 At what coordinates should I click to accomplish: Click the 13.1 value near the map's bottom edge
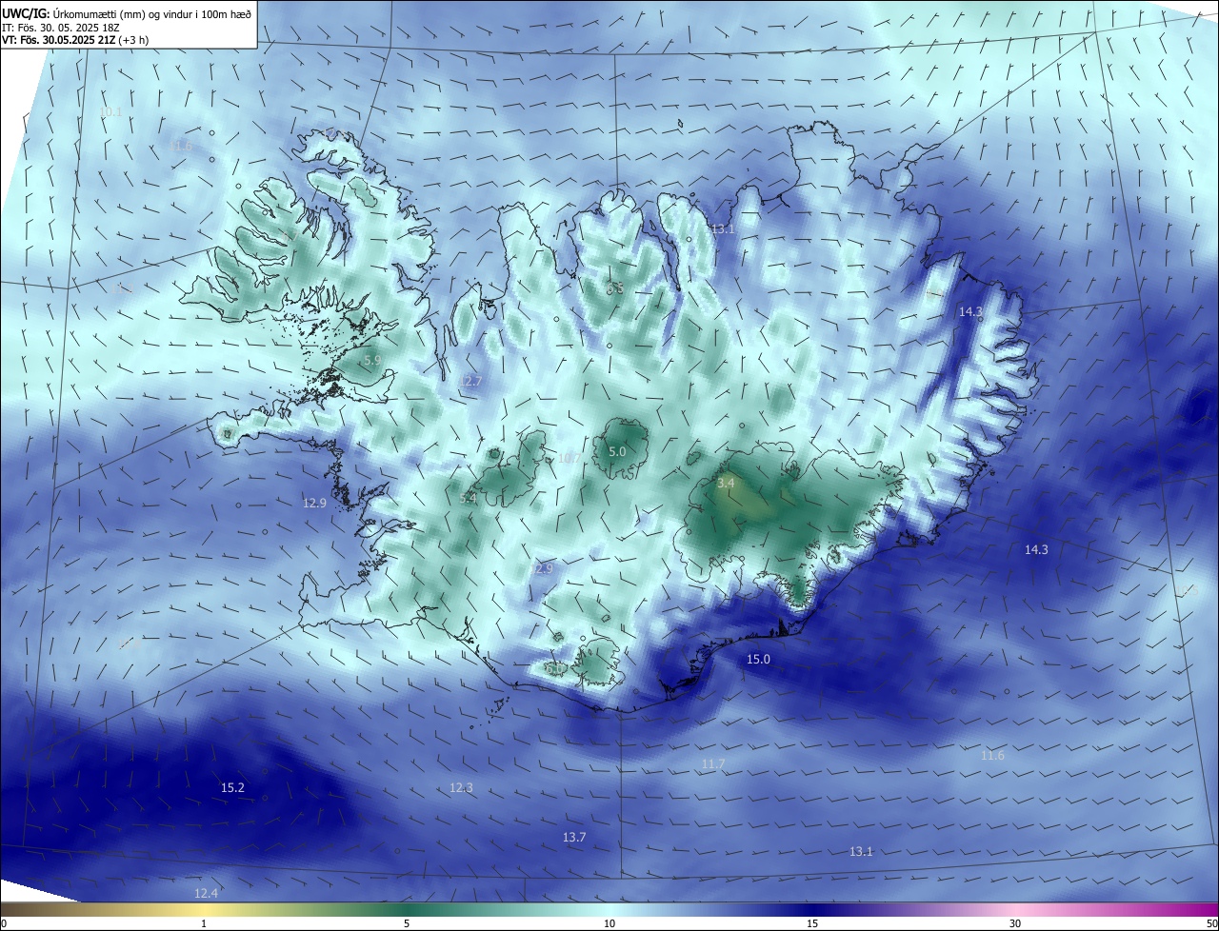coord(861,851)
